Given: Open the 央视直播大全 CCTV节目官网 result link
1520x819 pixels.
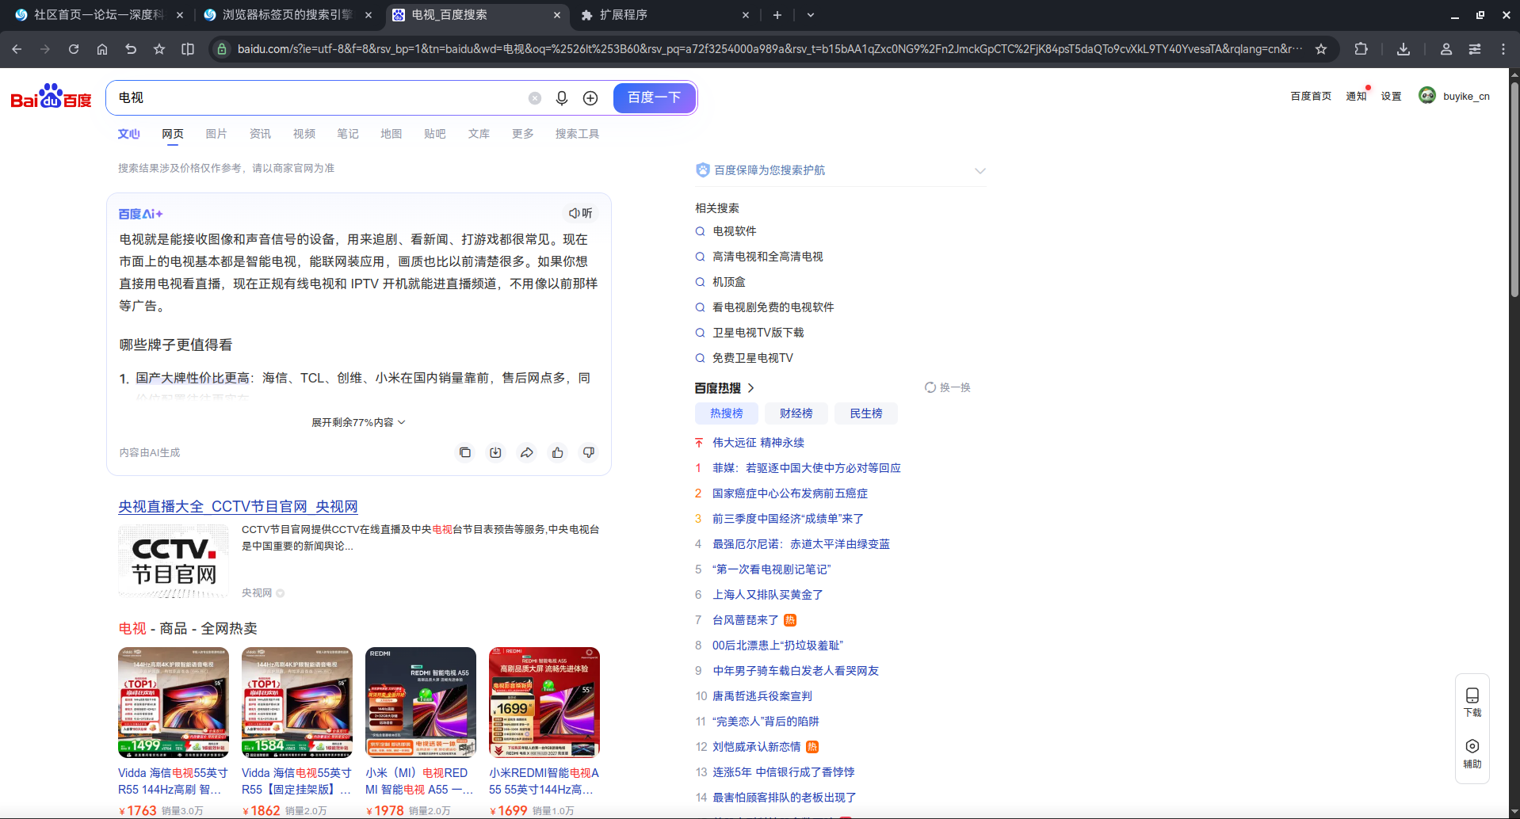Looking at the screenshot, I should click(239, 506).
